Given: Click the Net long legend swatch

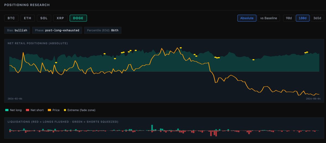Looking at the screenshot, I should click(7, 110).
